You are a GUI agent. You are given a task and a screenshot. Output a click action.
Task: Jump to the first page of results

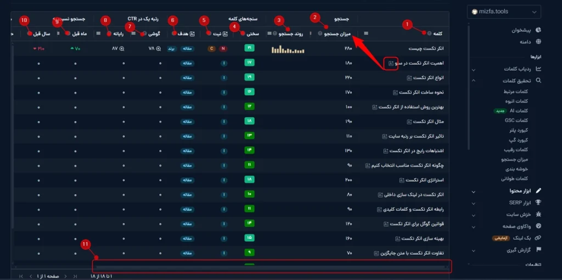point(75,276)
